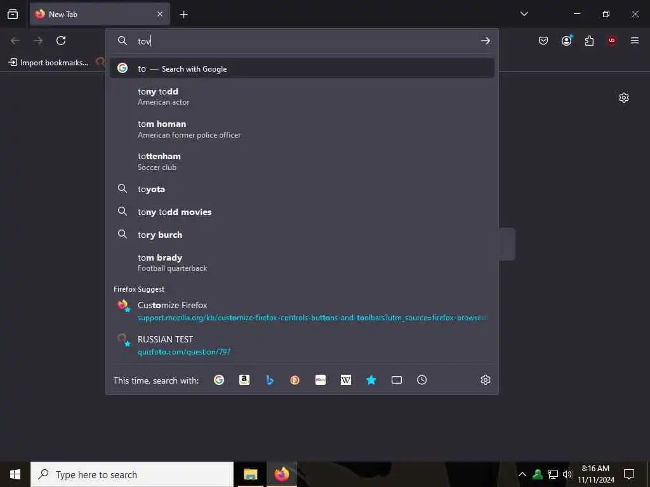Click the Go arrow in address bar
The height and width of the screenshot is (487, 650).
pyautogui.click(x=486, y=41)
